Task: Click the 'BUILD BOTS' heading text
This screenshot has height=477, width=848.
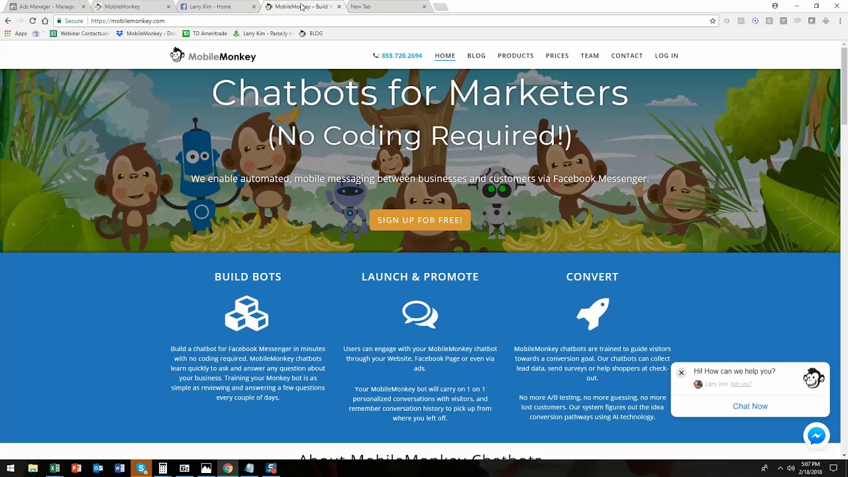Action: 248,277
